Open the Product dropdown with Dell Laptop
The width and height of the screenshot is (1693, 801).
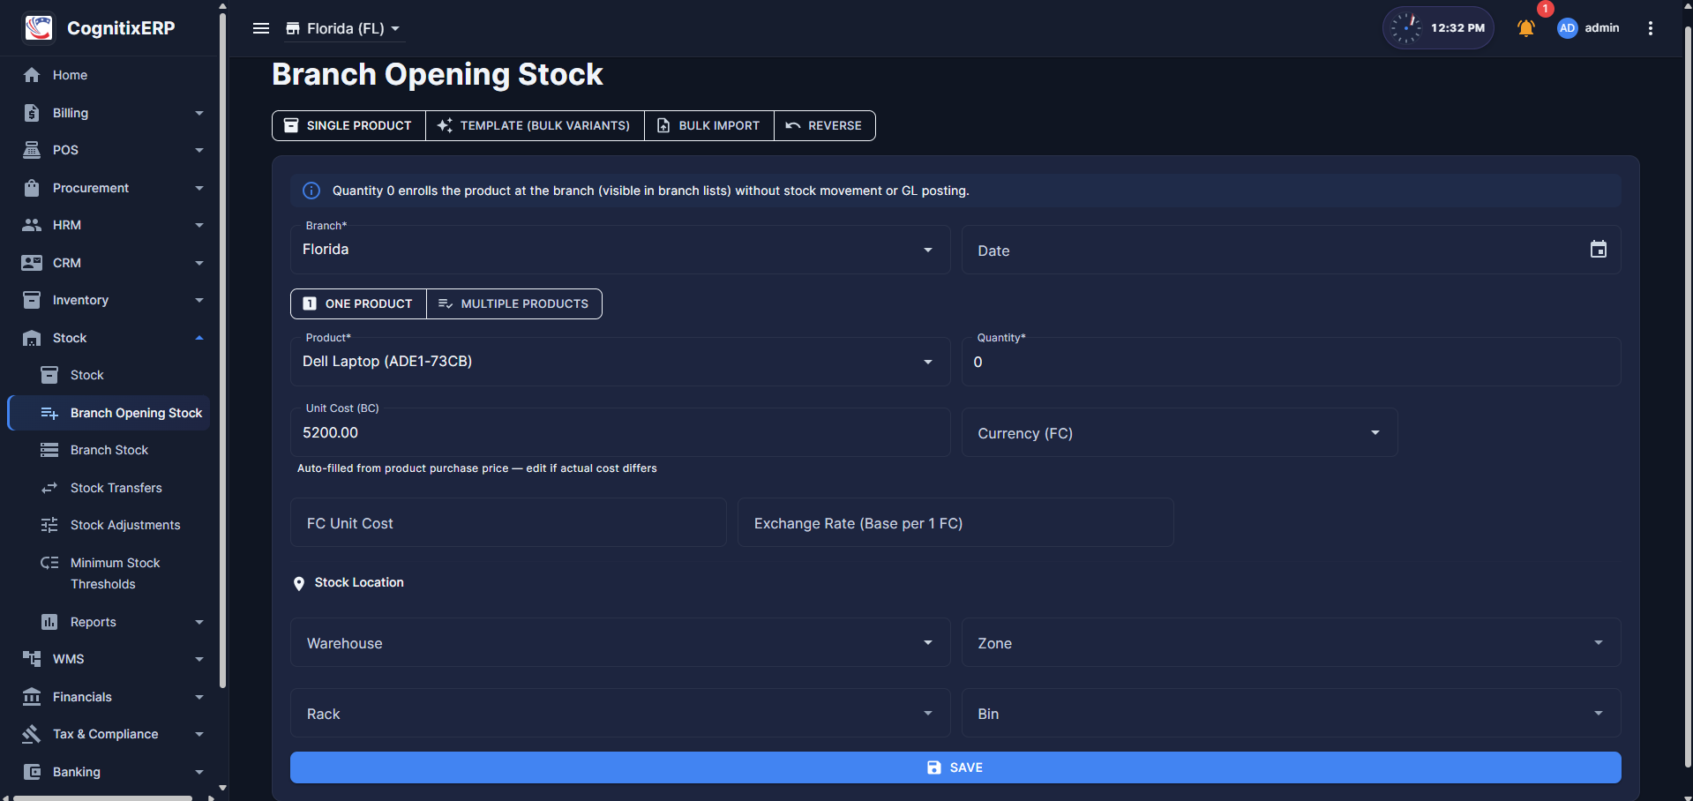pyautogui.click(x=620, y=362)
